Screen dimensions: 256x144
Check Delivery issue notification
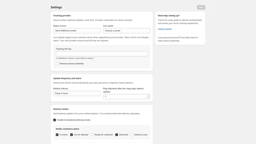(x=132, y=135)
